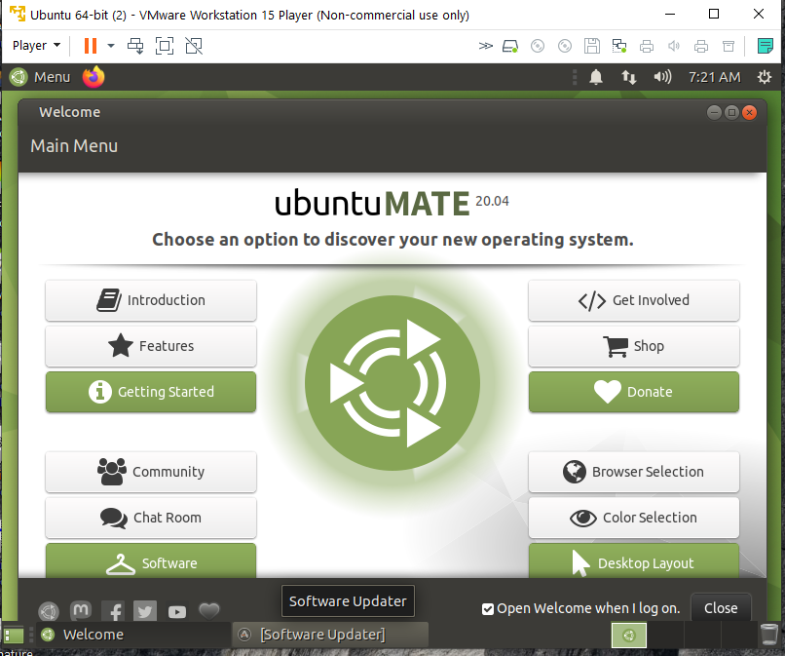Open the Chat Room button

point(151,518)
